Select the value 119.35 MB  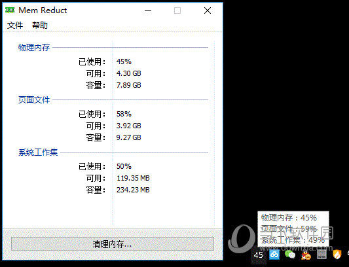[133, 178]
